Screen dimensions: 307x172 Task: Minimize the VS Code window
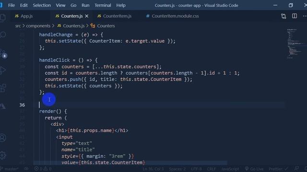click(275, 5)
